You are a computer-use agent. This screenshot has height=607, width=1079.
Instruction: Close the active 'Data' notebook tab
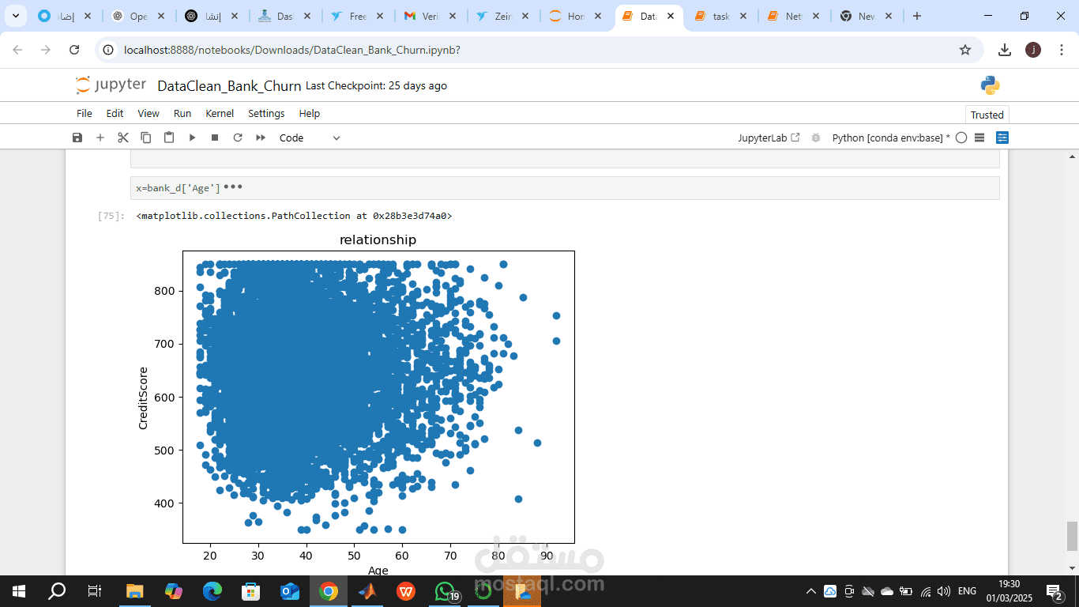671,16
